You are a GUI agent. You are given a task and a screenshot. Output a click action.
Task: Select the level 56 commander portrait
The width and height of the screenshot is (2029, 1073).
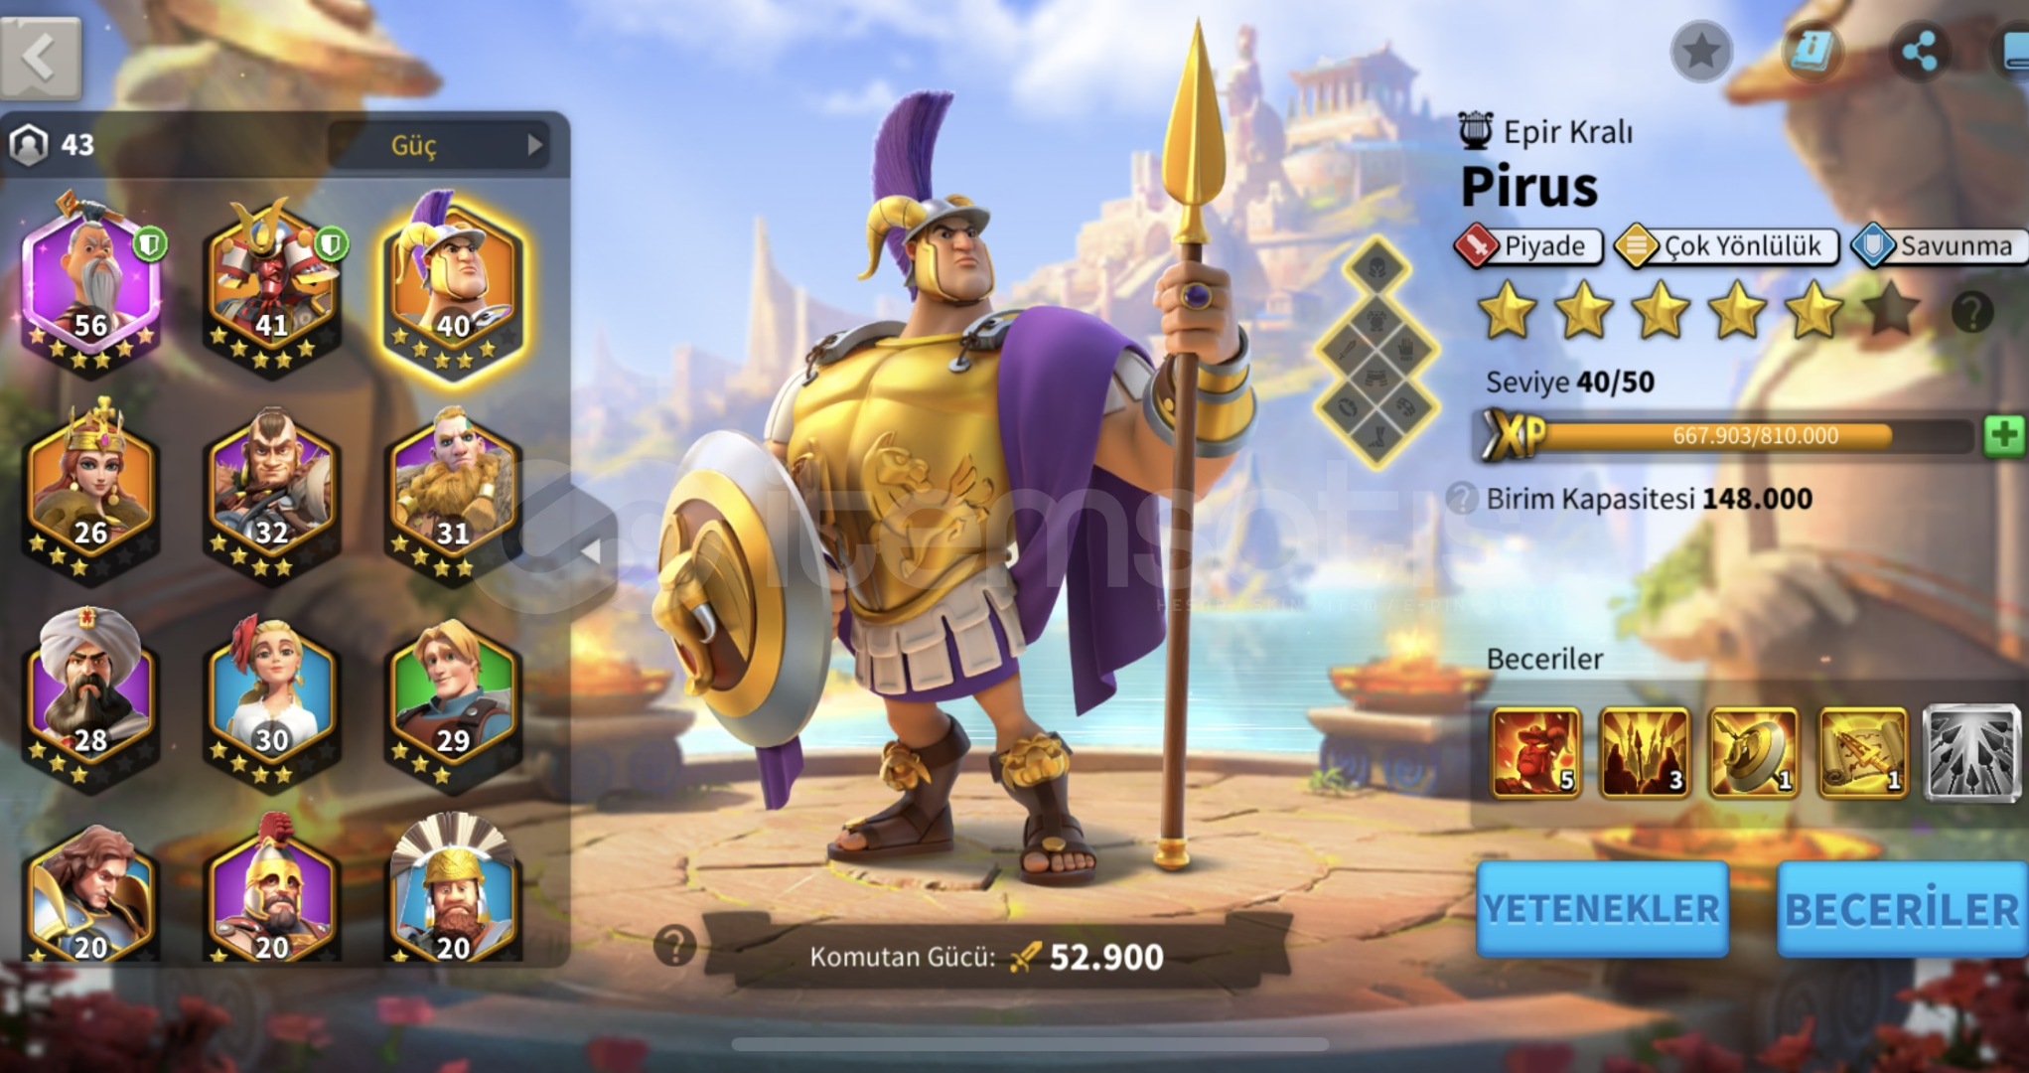click(91, 281)
